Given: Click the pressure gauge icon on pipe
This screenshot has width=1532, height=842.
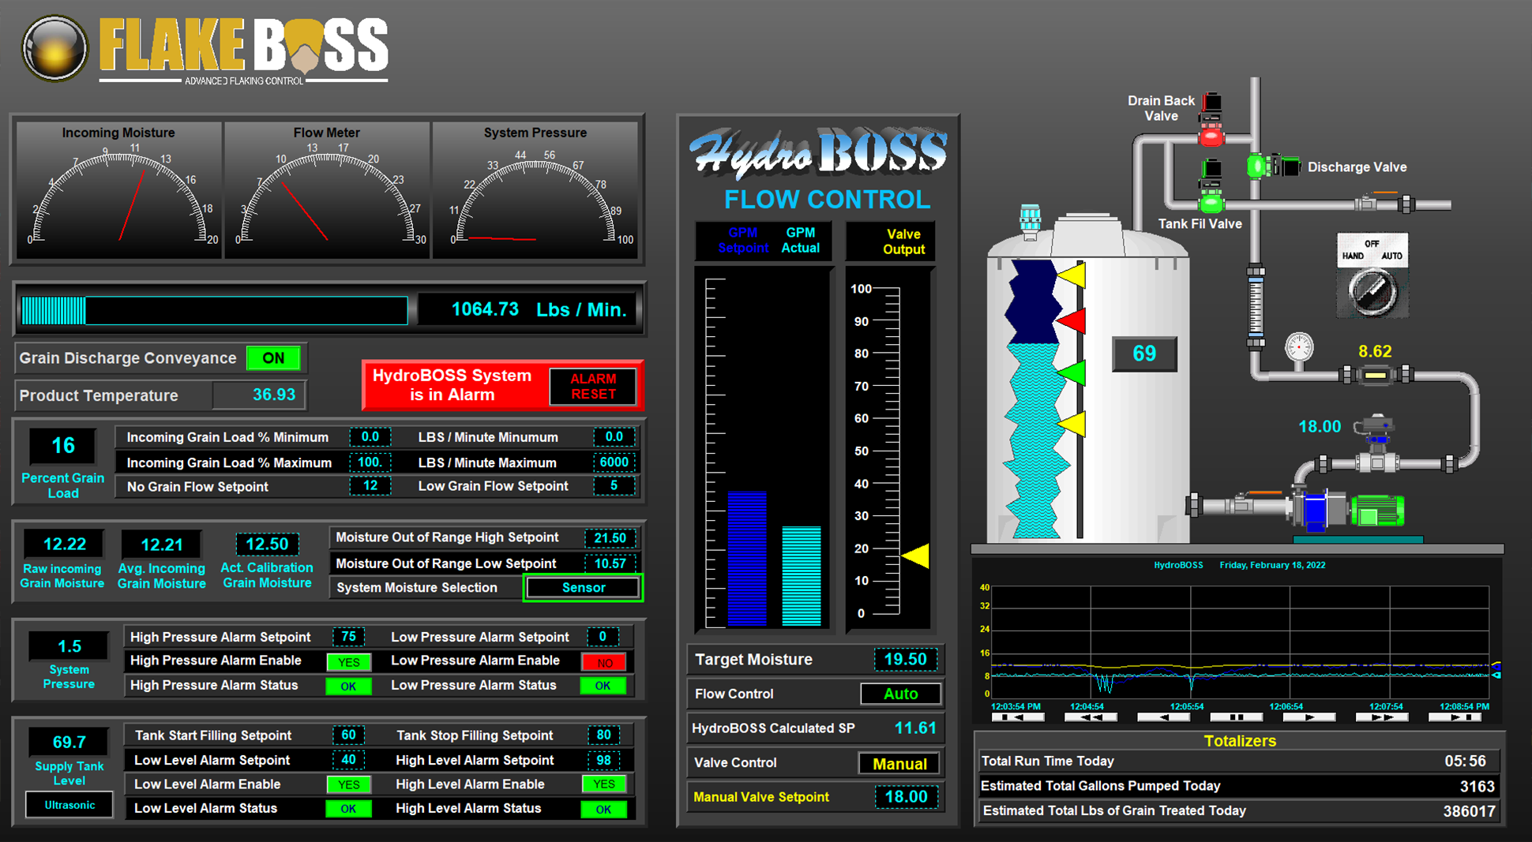Looking at the screenshot, I should tap(1298, 347).
